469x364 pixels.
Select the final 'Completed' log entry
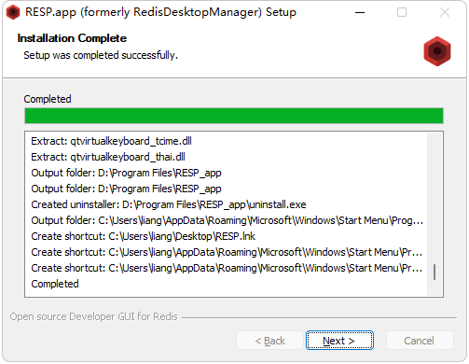(55, 284)
